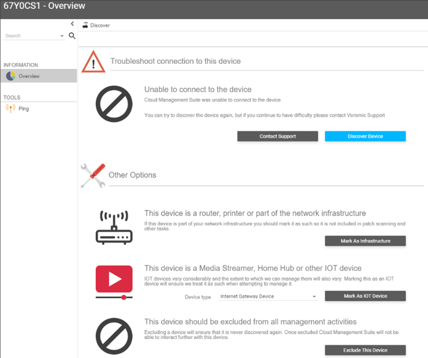The image size is (428, 358).
Task: Click the Contact Support button
Action: (x=278, y=136)
